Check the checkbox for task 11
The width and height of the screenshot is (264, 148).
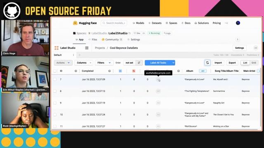[55, 126]
